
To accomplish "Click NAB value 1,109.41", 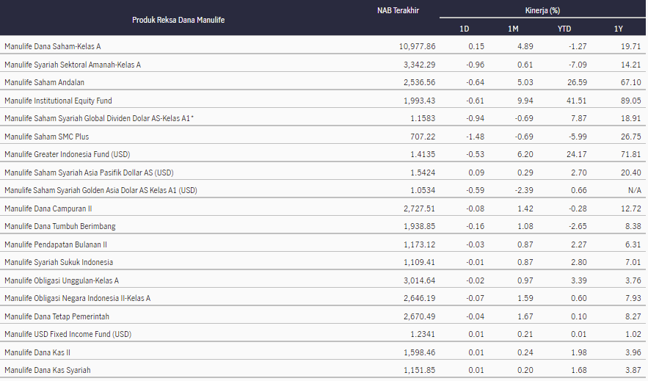I will coord(420,262).
